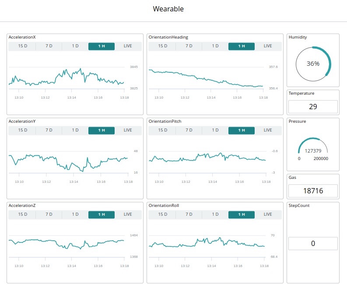Select 1 D range in AccelerationX widget
The height and width of the screenshot is (285, 347).
75,46
